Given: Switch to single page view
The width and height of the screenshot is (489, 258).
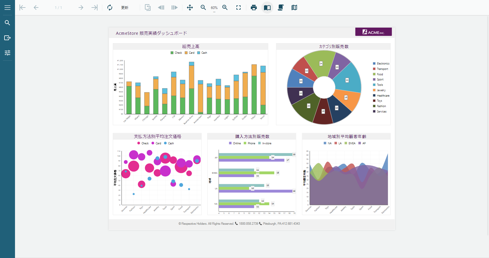Looking at the screenshot, I should click(267, 7).
